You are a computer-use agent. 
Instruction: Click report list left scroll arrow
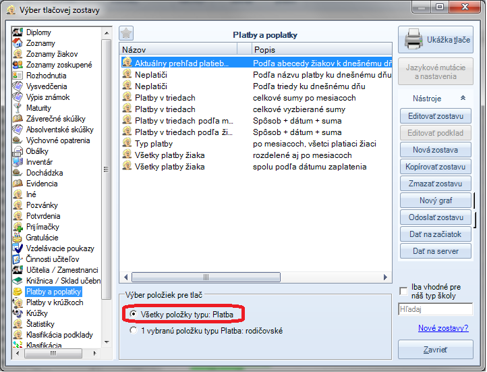[x=125, y=277]
